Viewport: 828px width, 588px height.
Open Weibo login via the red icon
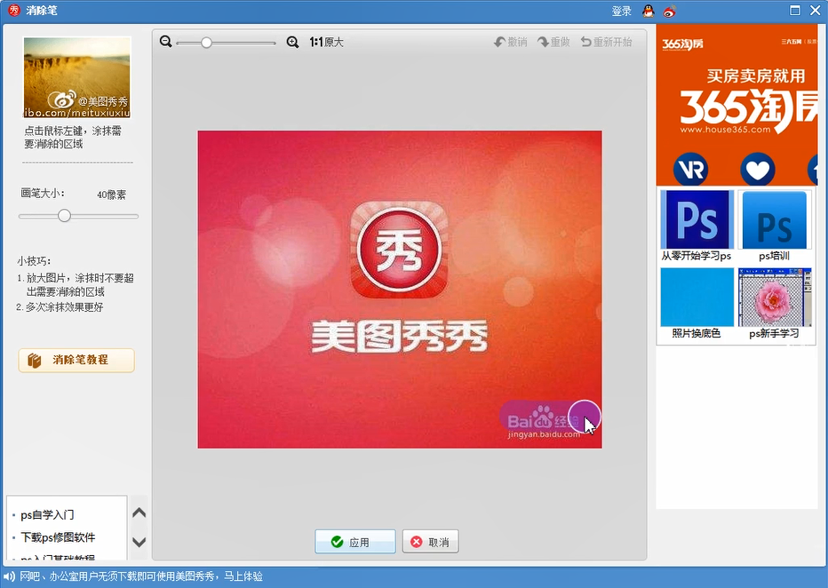coord(671,11)
